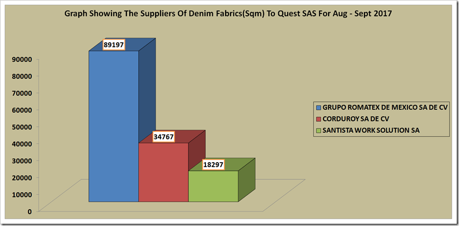This screenshot has height=226, width=459.
Task: Click the red legend color swatch
Action: pyautogui.click(x=319, y=119)
